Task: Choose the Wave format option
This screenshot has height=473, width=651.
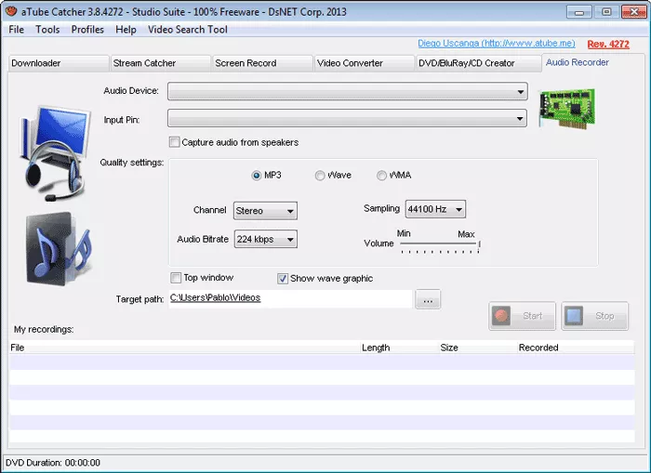Action: tap(320, 176)
